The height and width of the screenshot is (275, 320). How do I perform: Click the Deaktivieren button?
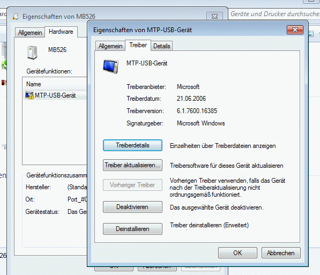click(x=132, y=207)
